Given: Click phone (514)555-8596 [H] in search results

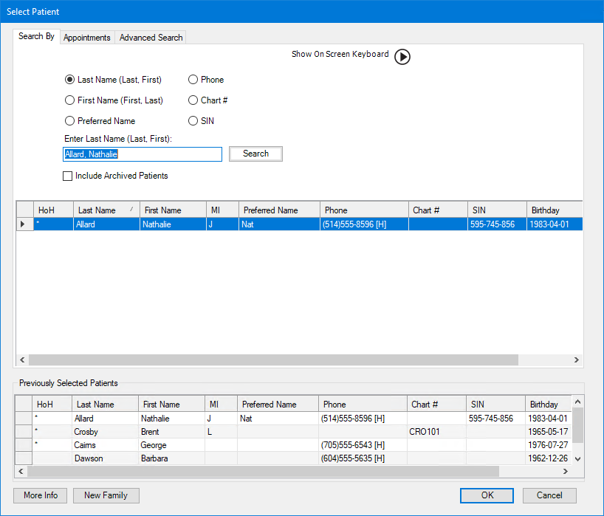Looking at the screenshot, I should pos(364,224).
